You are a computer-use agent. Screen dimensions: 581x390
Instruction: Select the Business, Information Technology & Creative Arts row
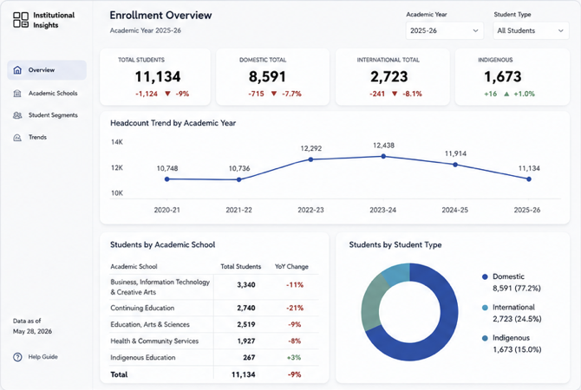click(x=214, y=287)
